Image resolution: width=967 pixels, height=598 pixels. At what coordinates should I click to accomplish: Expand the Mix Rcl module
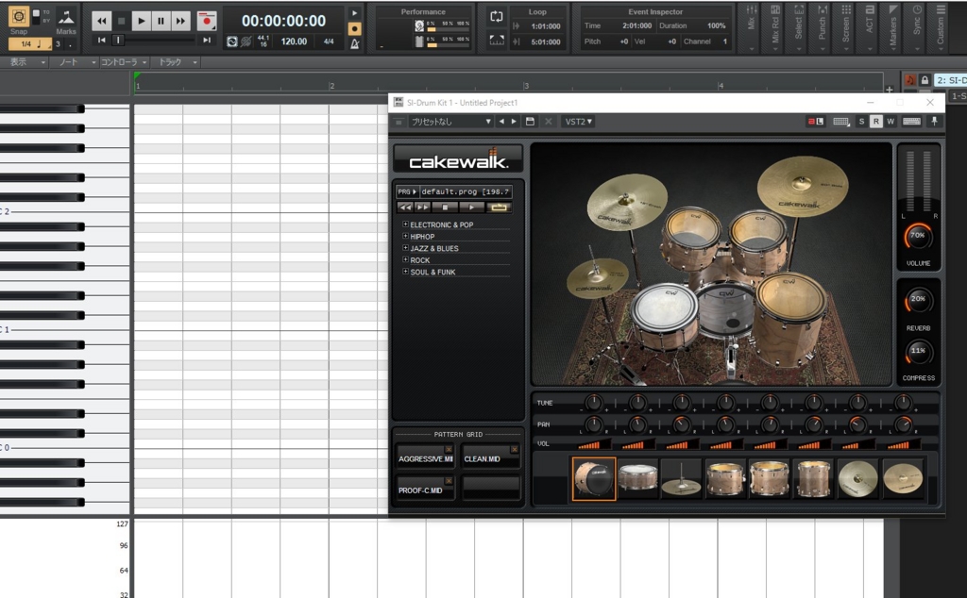(775, 26)
